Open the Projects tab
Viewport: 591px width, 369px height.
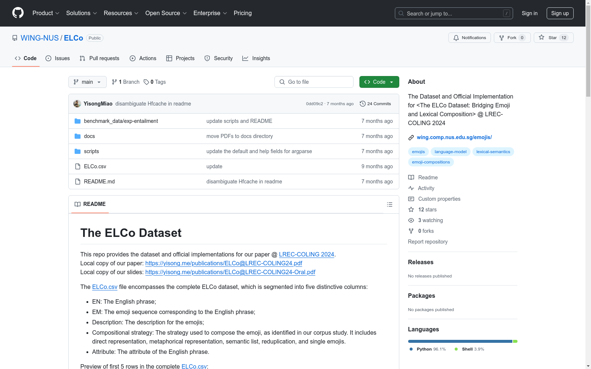(180, 58)
